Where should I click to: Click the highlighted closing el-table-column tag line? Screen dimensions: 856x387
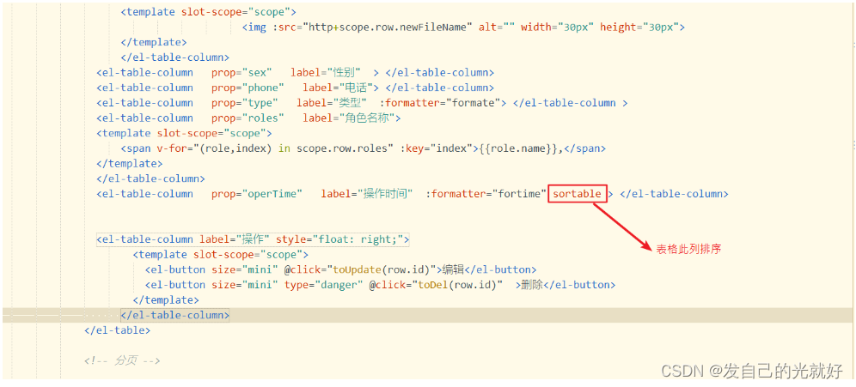(x=427, y=315)
